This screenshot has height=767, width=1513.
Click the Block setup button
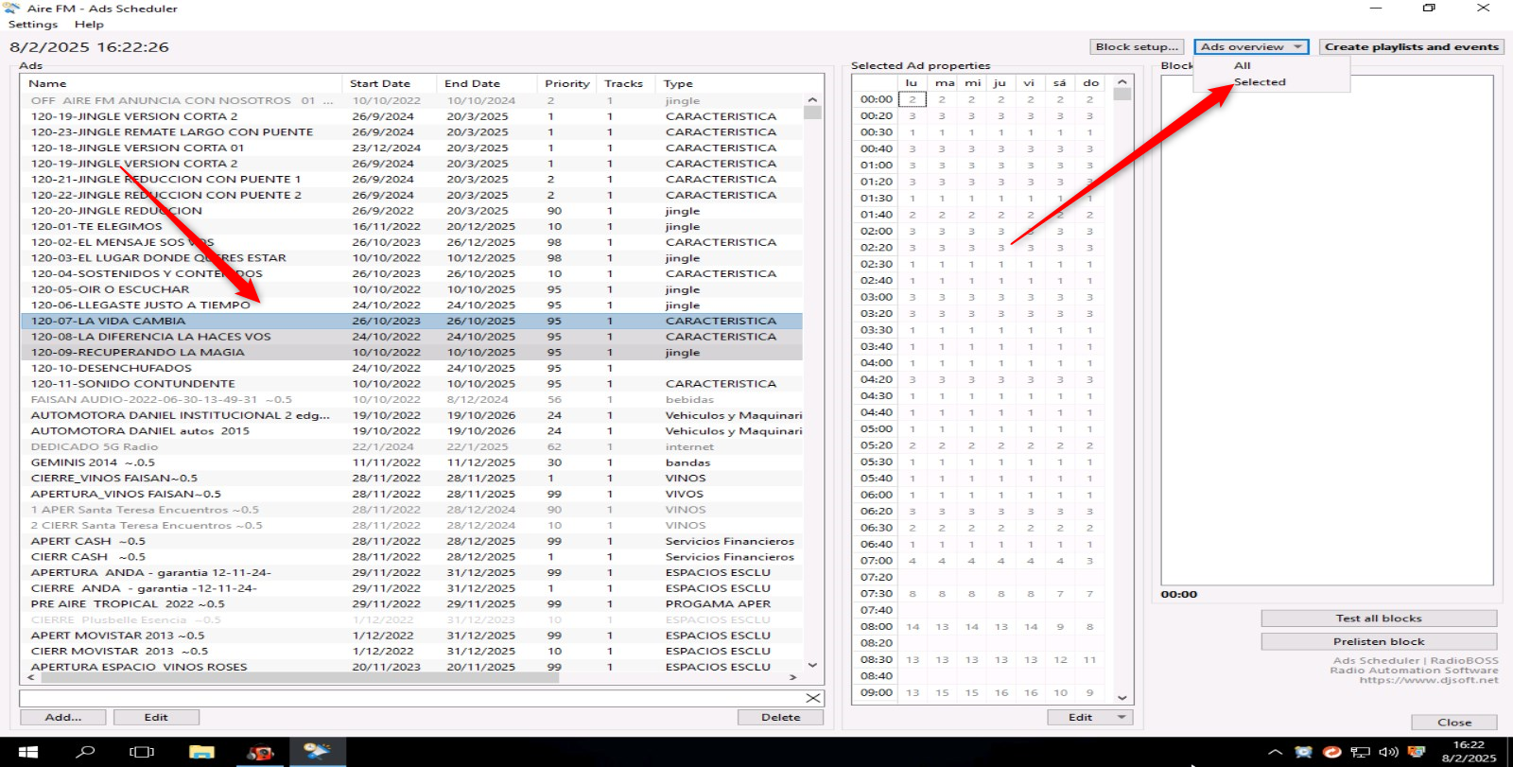[x=1137, y=46]
